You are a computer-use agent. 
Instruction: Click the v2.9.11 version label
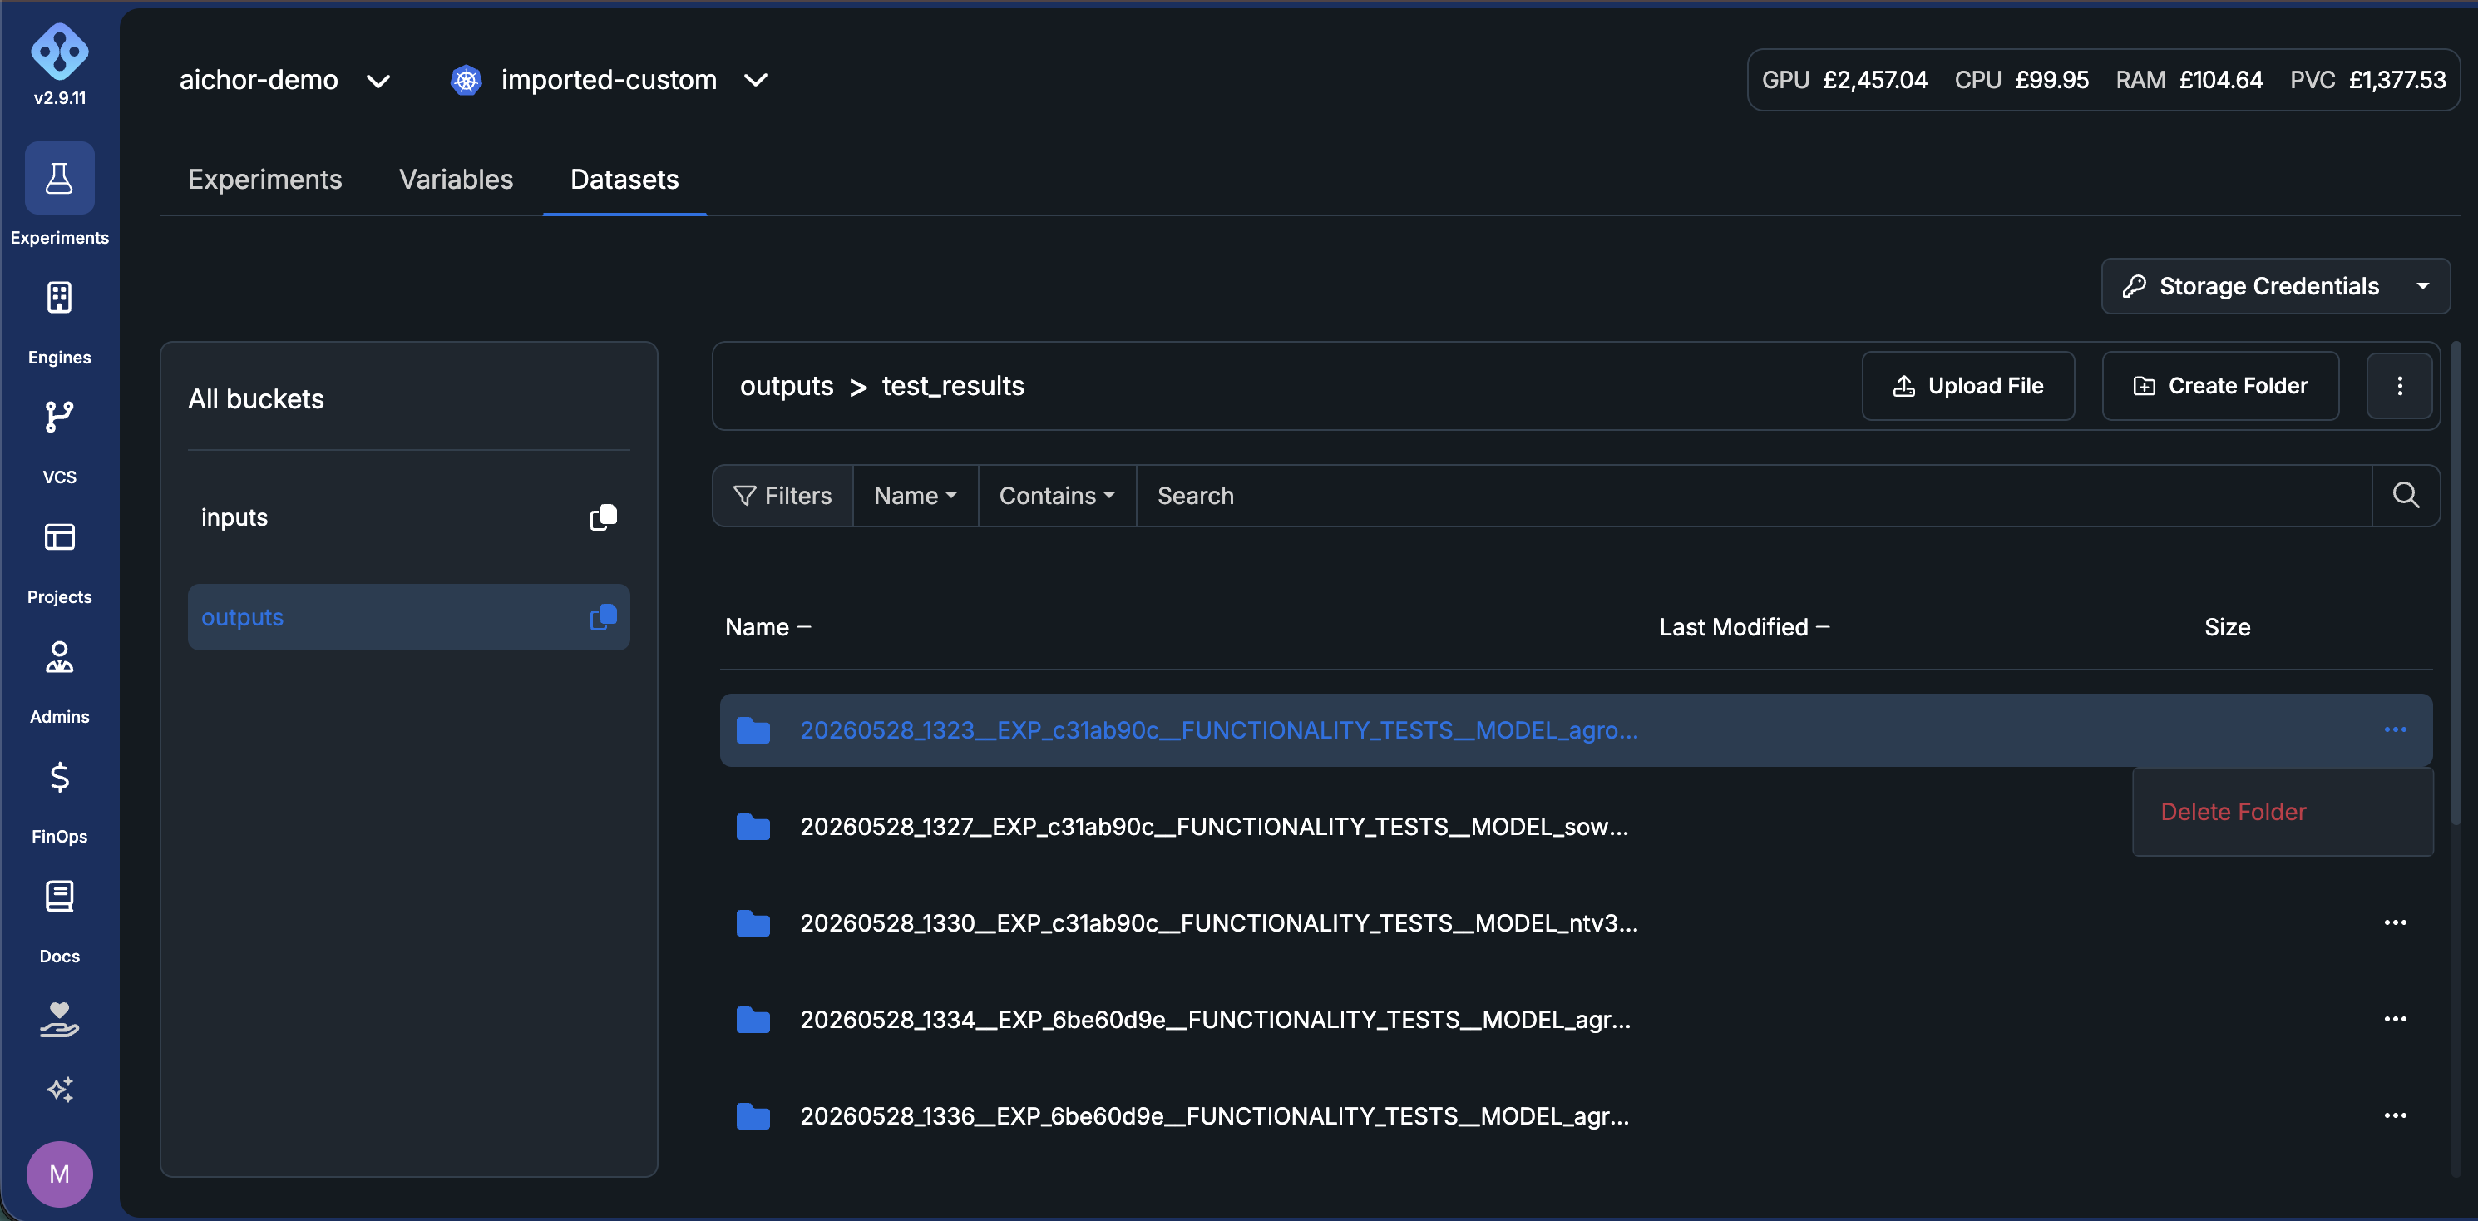pyautogui.click(x=60, y=98)
